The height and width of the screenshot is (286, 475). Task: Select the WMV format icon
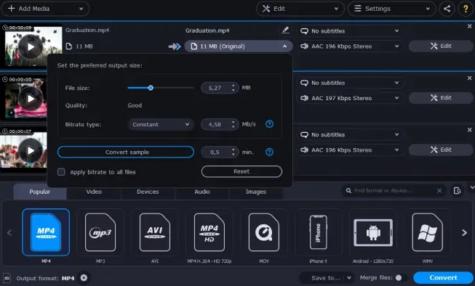[x=428, y=232]
